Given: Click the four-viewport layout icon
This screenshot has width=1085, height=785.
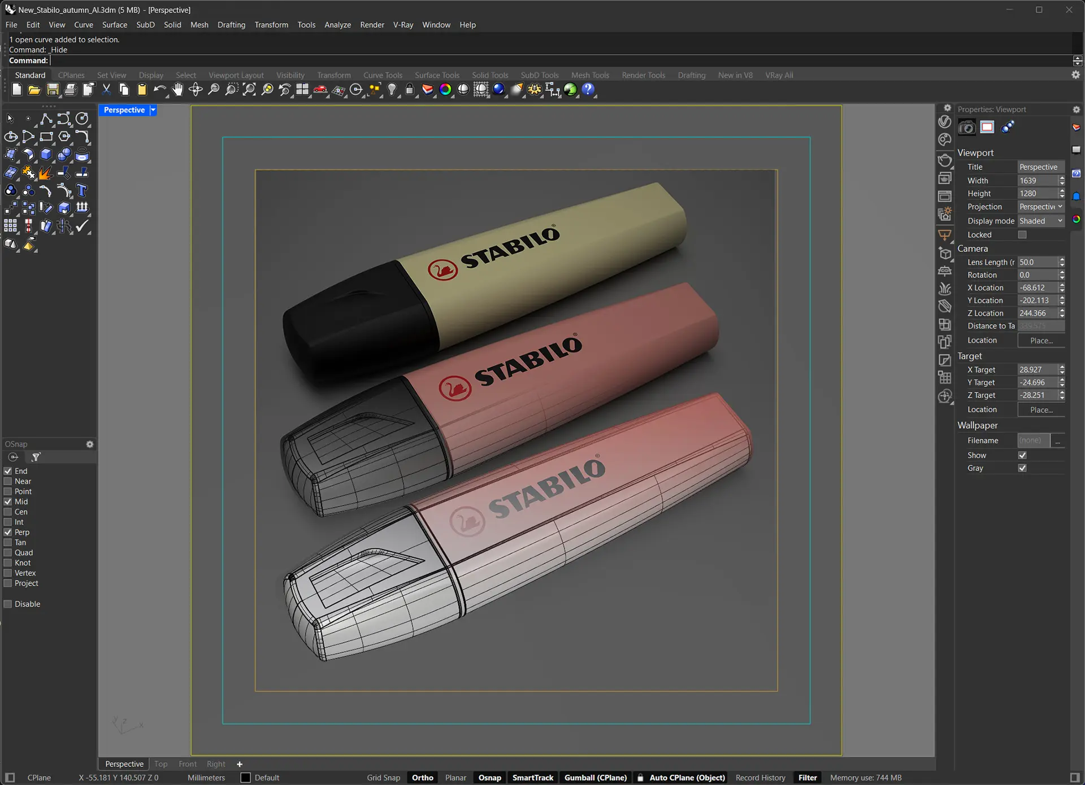Looking at the screenshot, I should pyautogui.click(x=302, y=89).
